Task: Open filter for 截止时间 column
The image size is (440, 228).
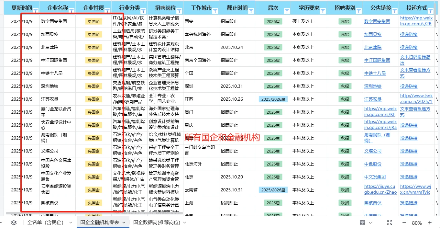Action: [x=251, y=11]
